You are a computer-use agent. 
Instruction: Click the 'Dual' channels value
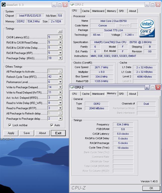[x=146, y=104]
